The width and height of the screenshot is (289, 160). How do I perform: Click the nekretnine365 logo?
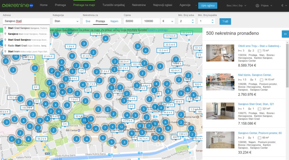tap(18, 6)
